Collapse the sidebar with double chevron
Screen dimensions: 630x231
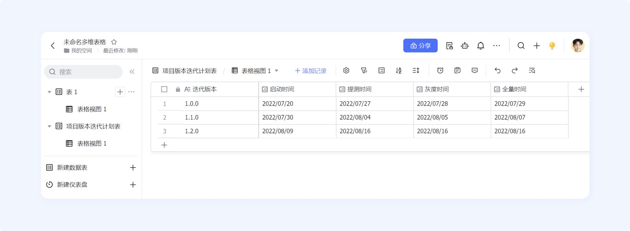tap(132, 72)
